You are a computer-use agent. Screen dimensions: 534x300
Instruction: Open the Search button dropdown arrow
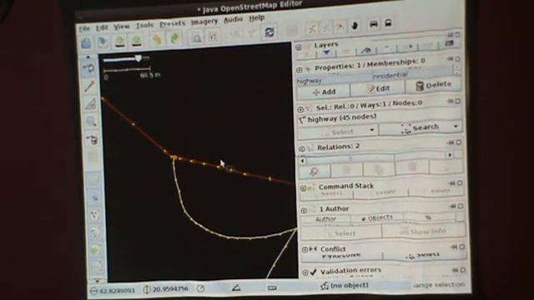(x=456, y=127)
